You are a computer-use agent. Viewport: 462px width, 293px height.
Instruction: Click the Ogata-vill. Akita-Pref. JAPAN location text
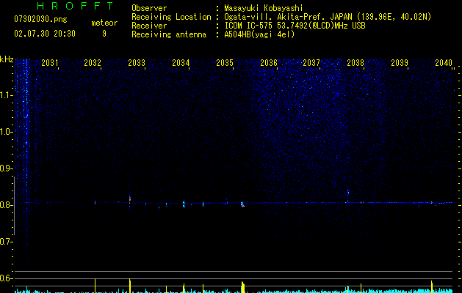click(328, 17)
